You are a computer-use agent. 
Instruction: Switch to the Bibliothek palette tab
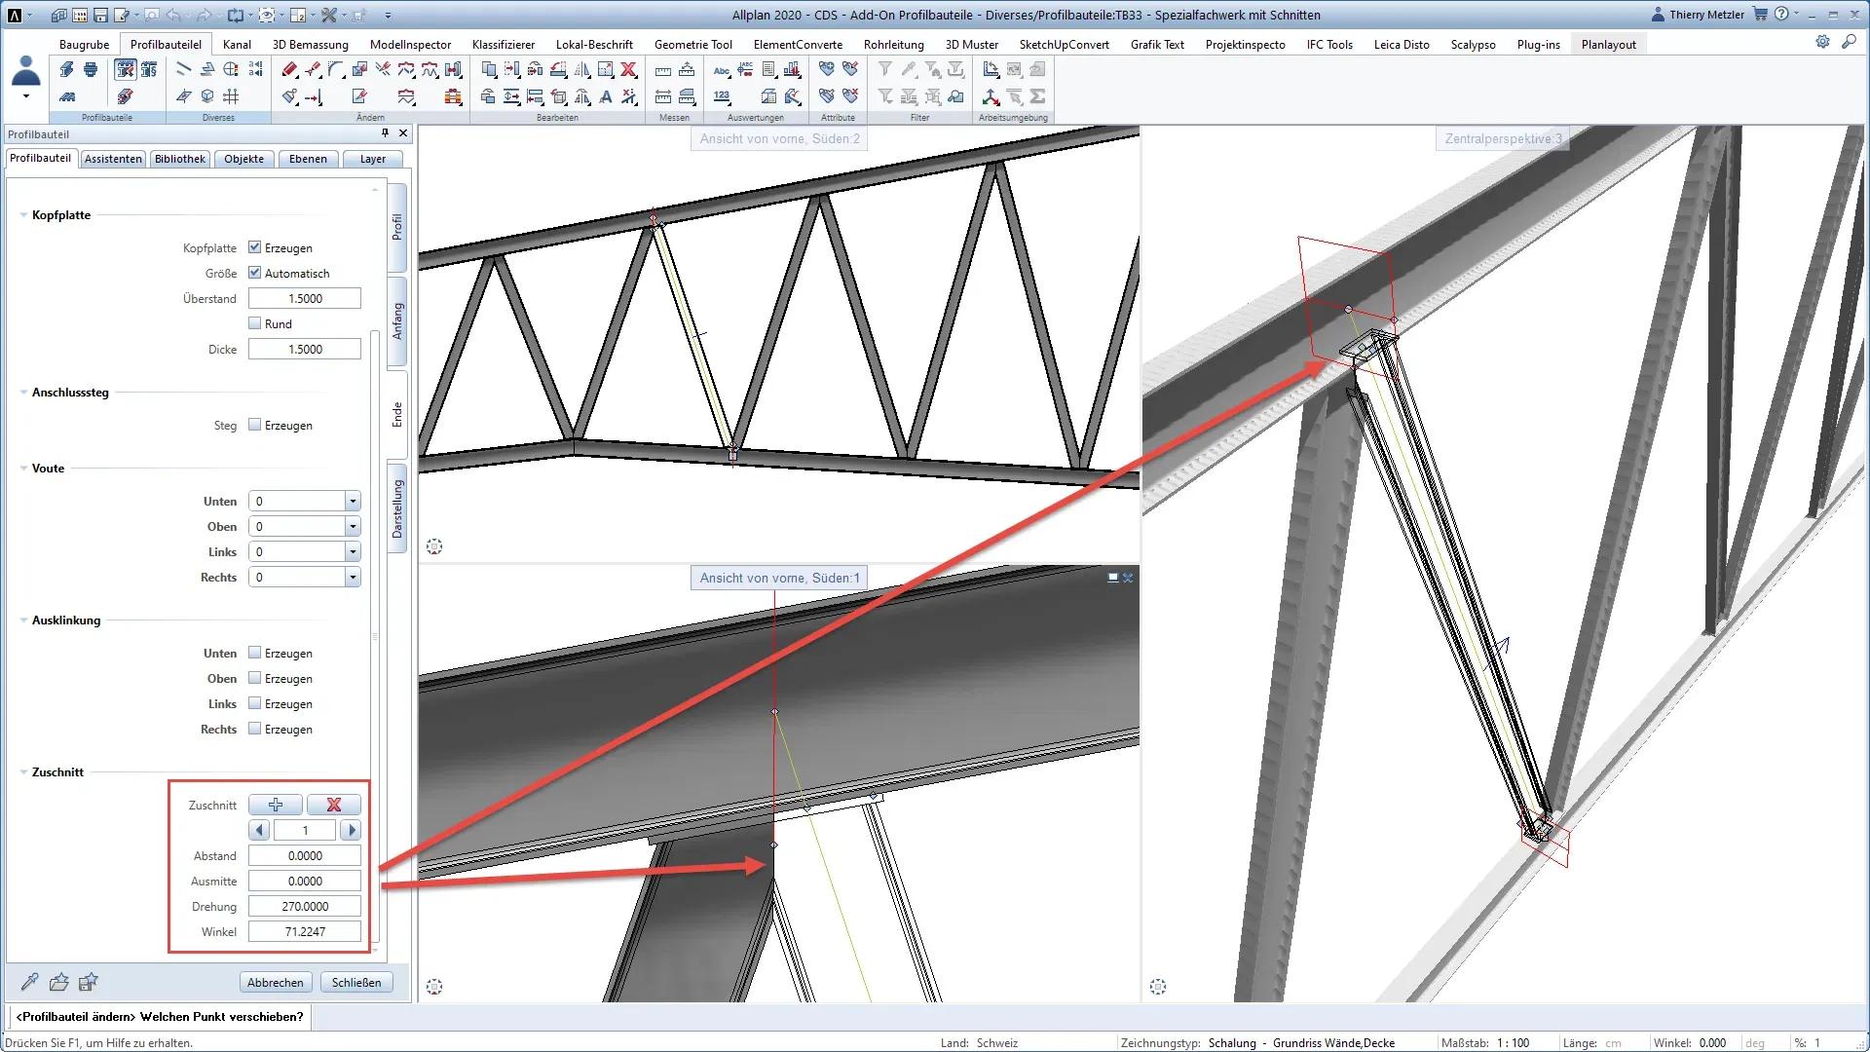point(180,159)
